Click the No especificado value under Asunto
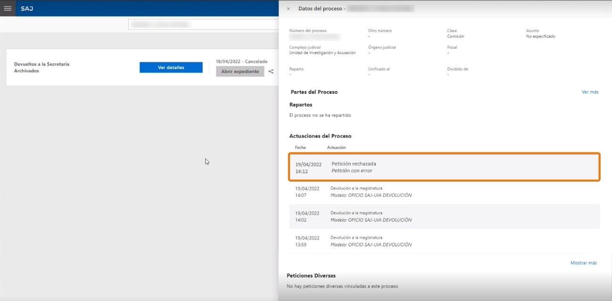Image resolution: width=612 pixels, height=301 pixels. 541,36
